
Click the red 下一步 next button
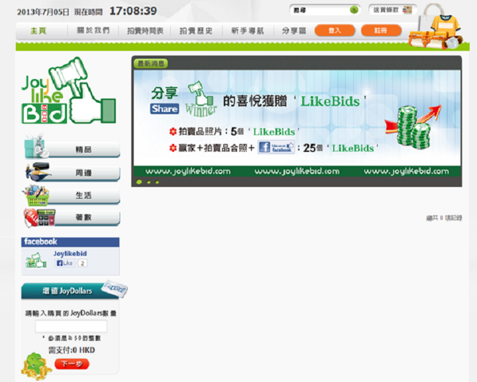[x=72, y=363]
